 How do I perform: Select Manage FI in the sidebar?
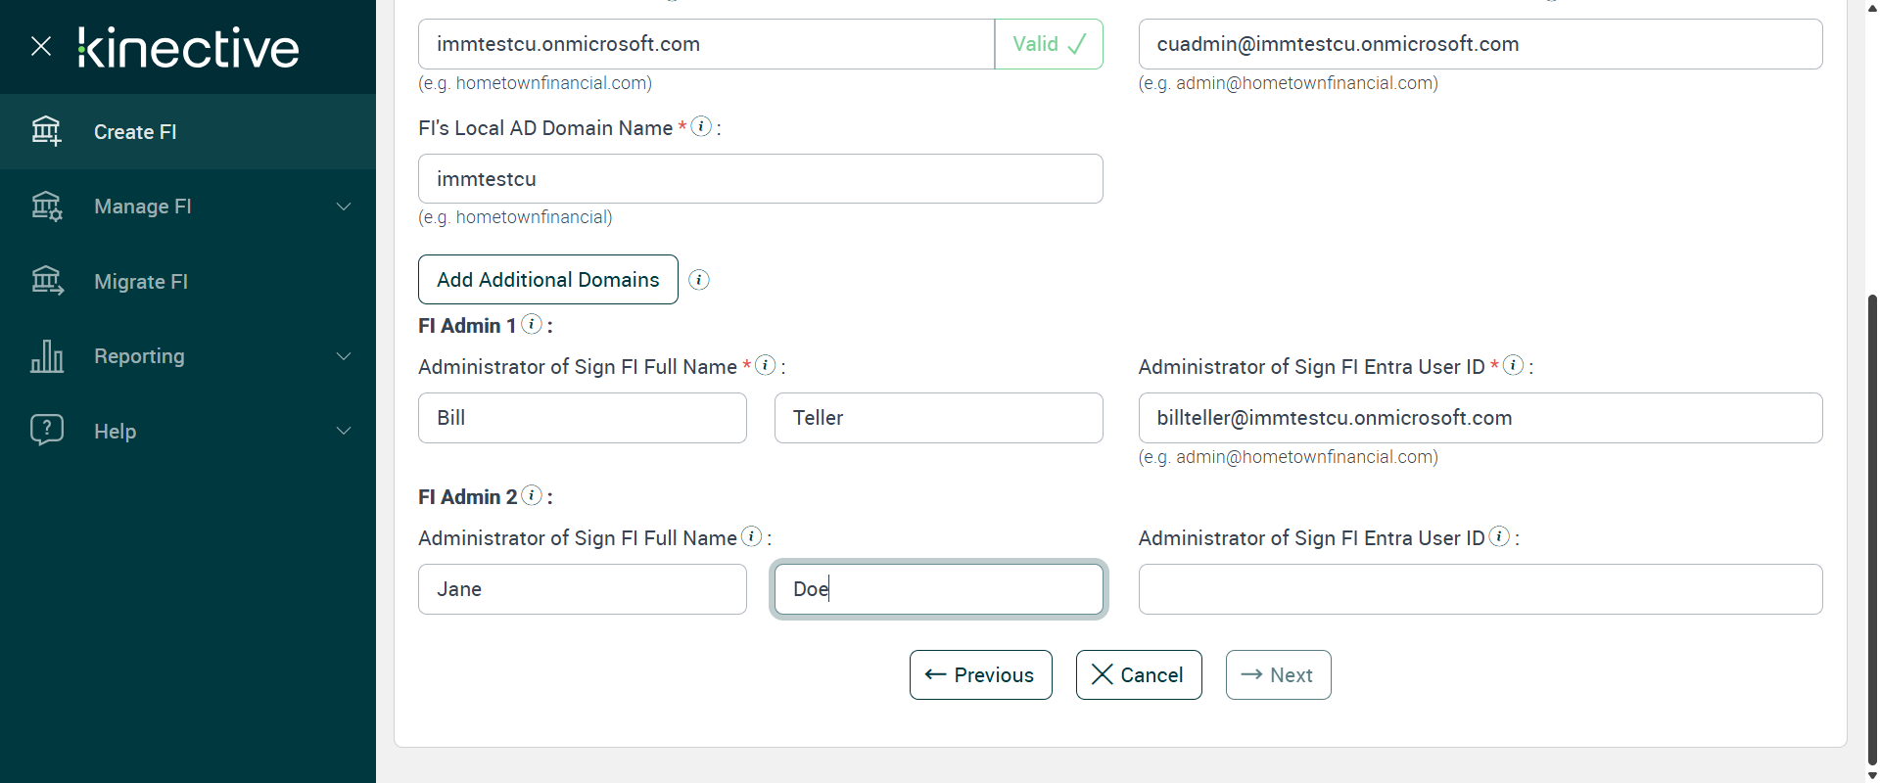143,207
